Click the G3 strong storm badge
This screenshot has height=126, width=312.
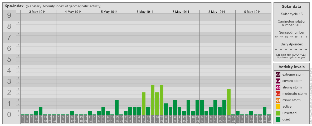click(278, 87)
